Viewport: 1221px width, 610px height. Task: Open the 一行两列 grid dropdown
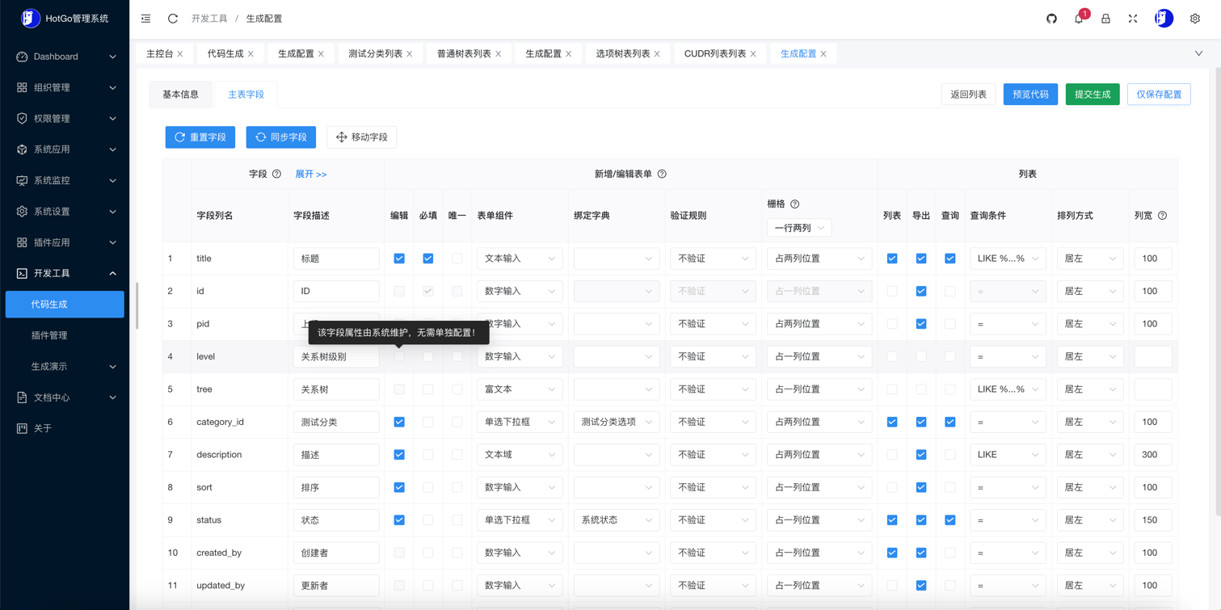(x=798, y=228)
